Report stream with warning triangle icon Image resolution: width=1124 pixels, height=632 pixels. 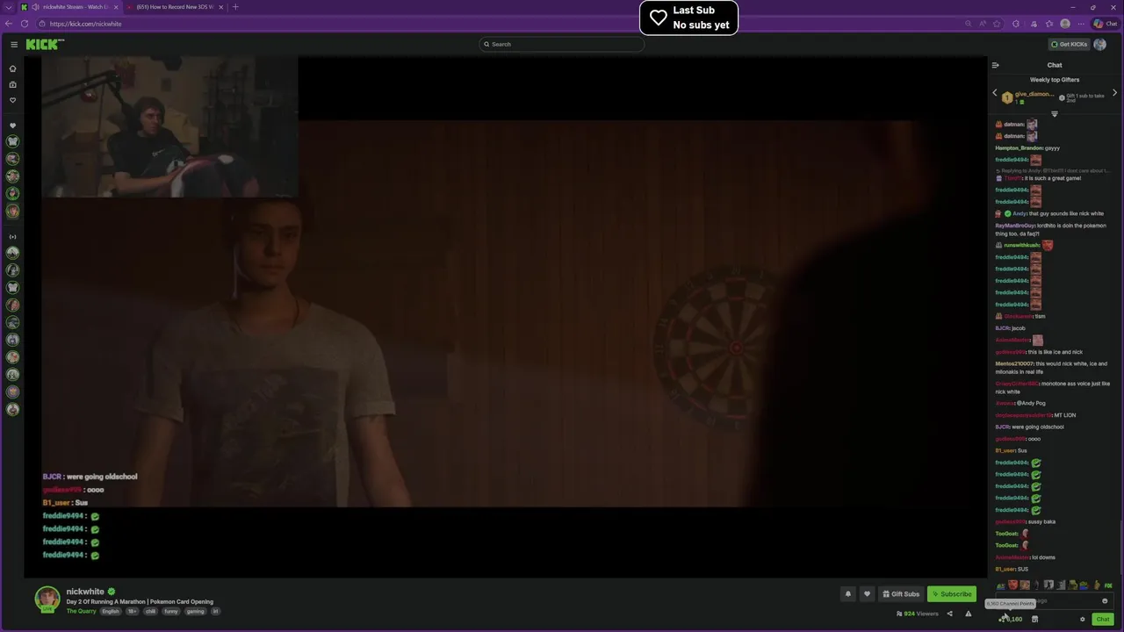[x=969, y=614]
